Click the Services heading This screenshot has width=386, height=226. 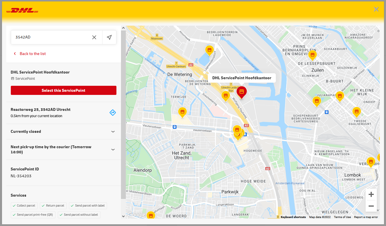19,195
